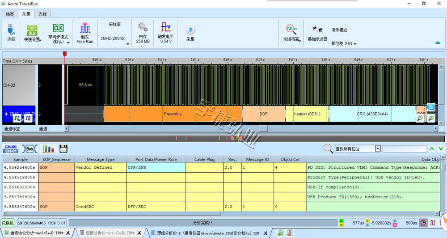Switch to the 档案 (File) tab
The image size is (447, 238).
pyautogui.click(x=10, y=14)
